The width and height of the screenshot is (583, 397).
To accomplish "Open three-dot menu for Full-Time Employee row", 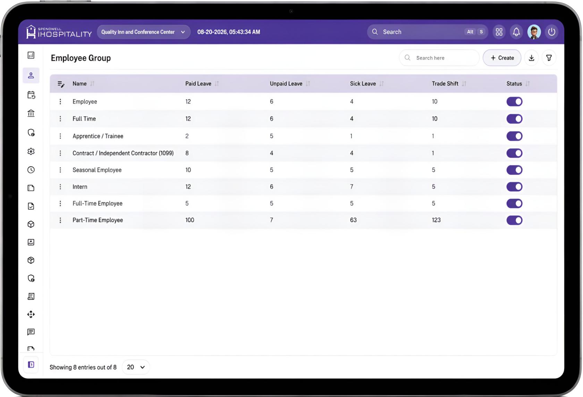I will click(60, 203).
